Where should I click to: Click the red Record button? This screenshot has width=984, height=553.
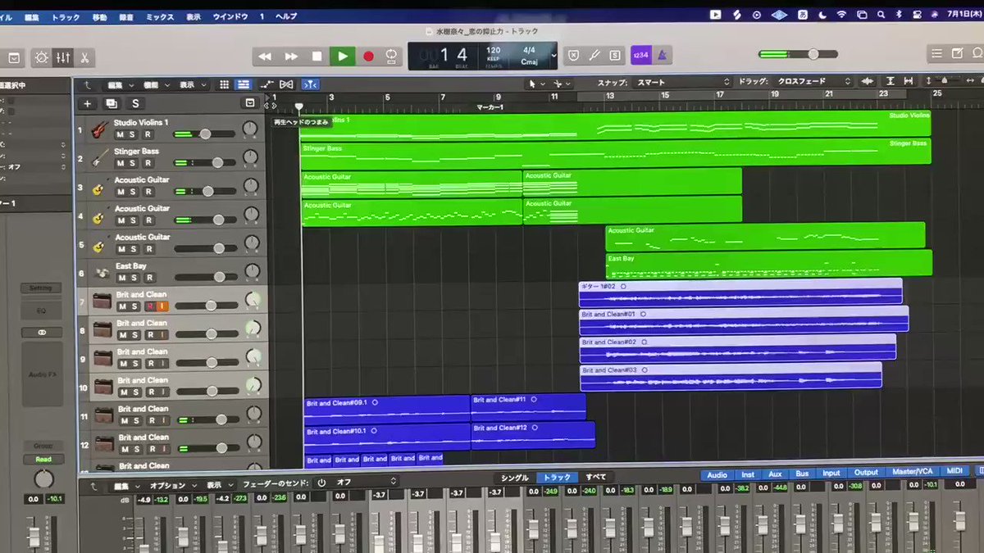(368, 56)
